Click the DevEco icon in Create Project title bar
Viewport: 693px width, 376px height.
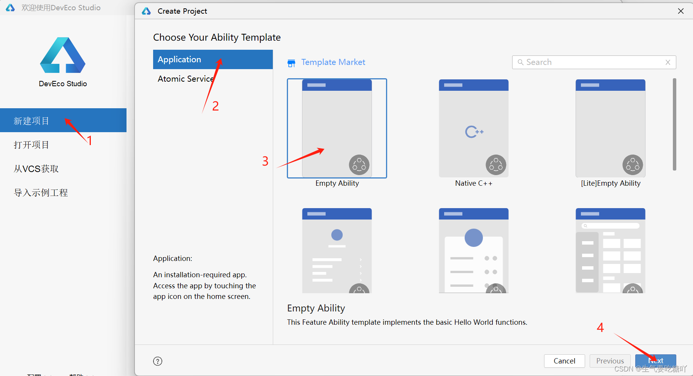coord(146,11)
